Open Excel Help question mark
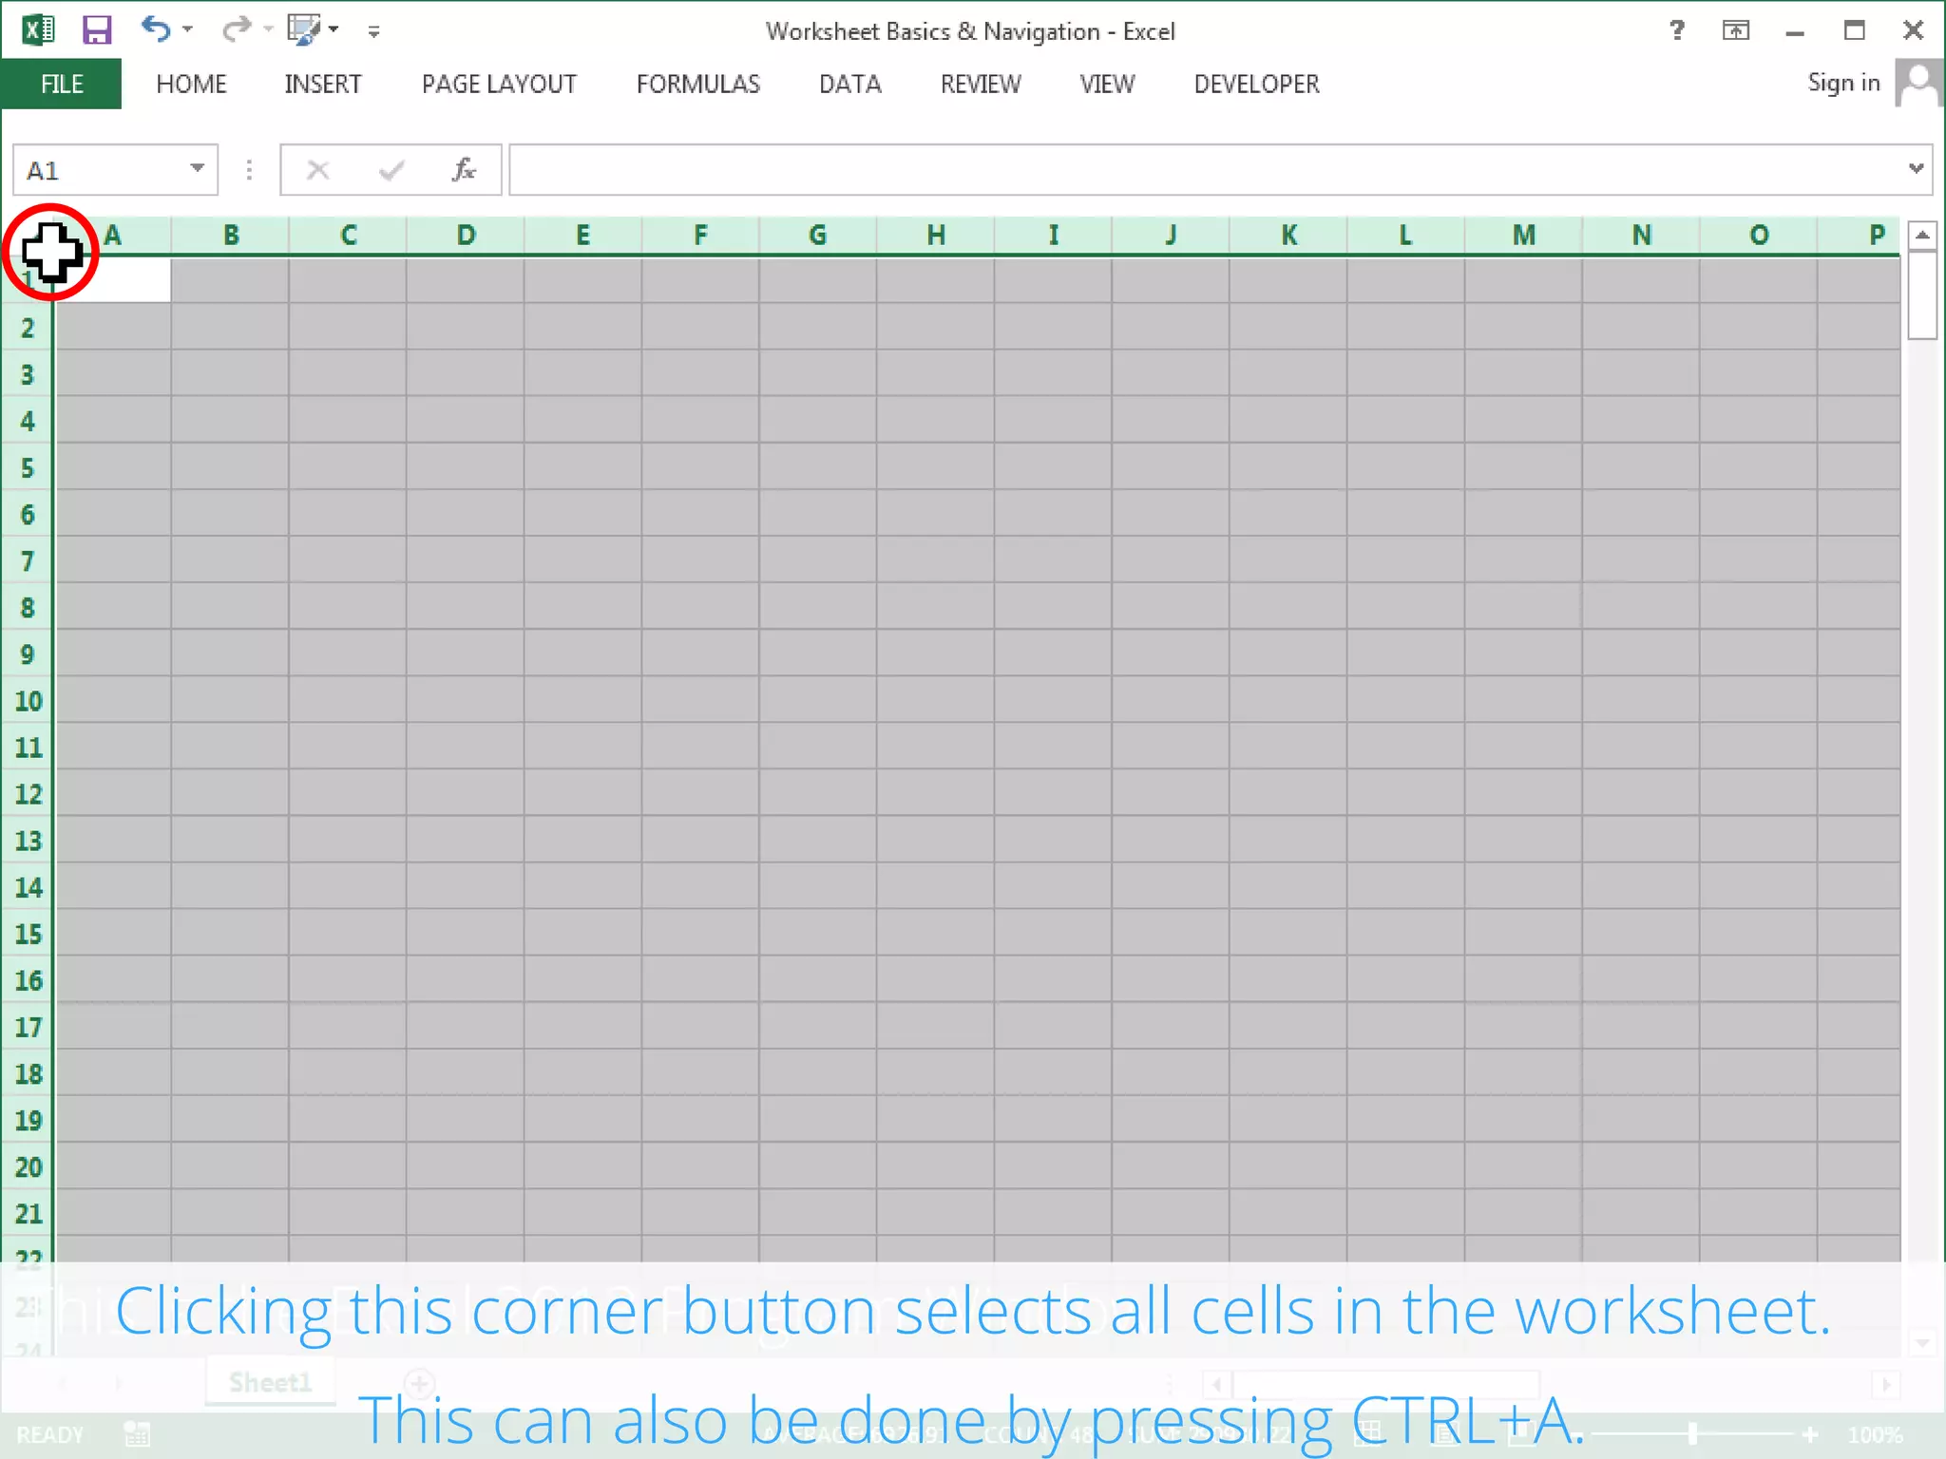Viewport: 1946px width, 1459px height. click(1677, 30)
